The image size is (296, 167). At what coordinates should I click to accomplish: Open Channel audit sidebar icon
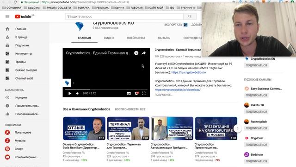pyautogui.click(x=7, y=78)
